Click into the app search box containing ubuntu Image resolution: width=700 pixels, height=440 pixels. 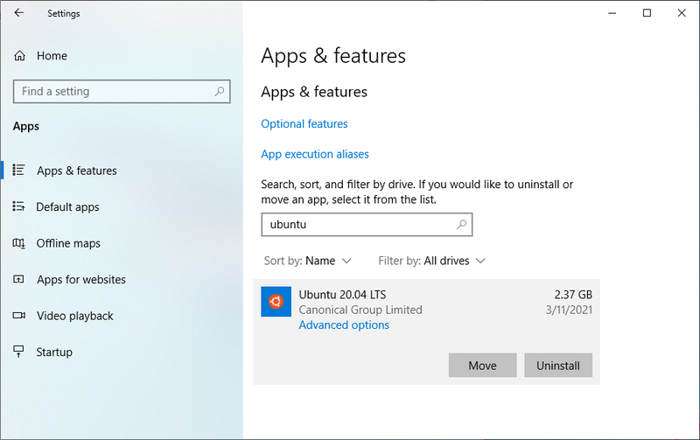pyautogui.click(x=367, y=225)
